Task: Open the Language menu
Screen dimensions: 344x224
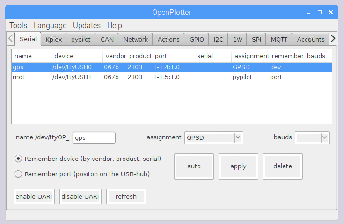Action: click(50, 25)
